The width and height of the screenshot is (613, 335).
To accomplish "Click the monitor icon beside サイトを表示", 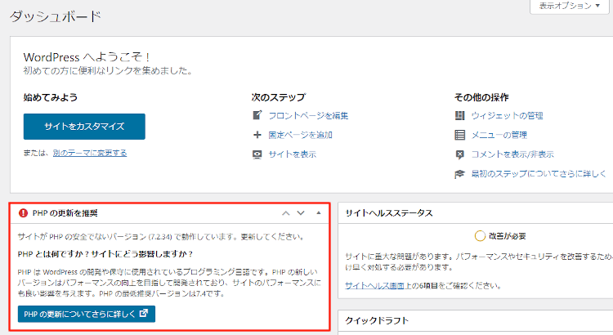I will coord(257,154).
